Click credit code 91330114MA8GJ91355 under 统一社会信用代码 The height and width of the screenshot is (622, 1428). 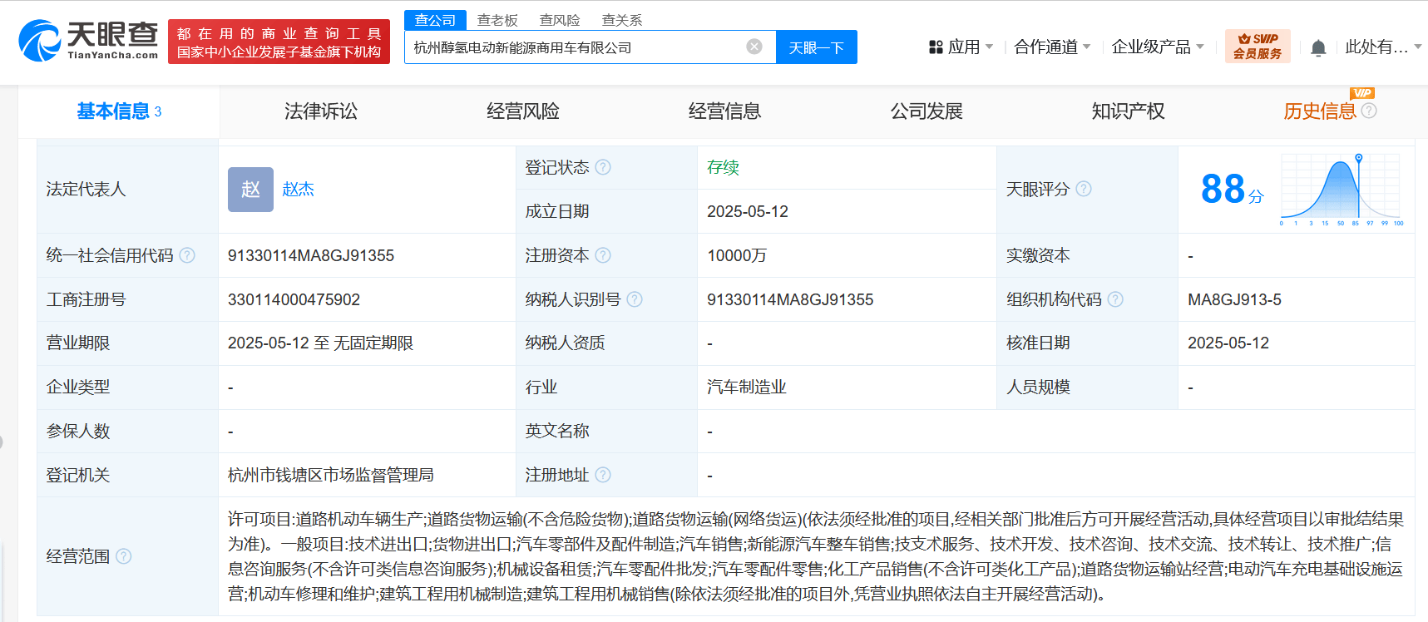click(311, 255)
